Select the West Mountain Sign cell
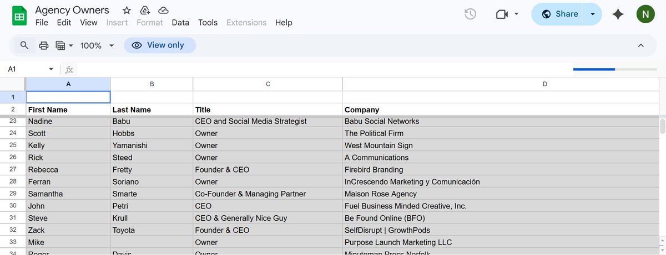Image resolution: width=666 pixels, height=255 pixels. pos(501,145)
